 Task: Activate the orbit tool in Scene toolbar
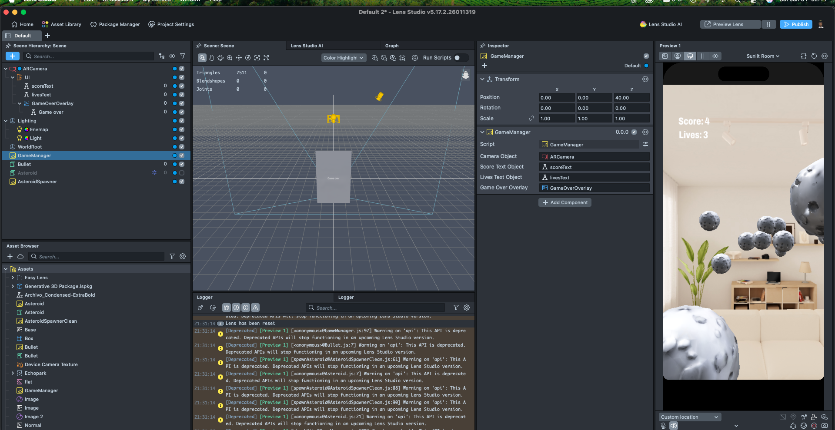pos(220,58)
